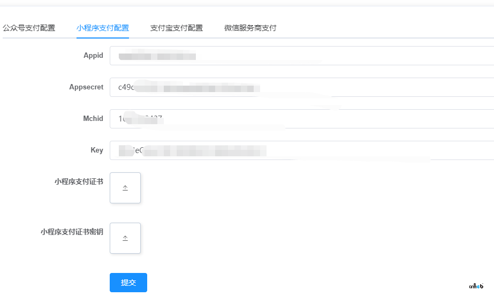
Task: Upload 小程序支付证书 via the upload icon
Action: click(125, 188)
